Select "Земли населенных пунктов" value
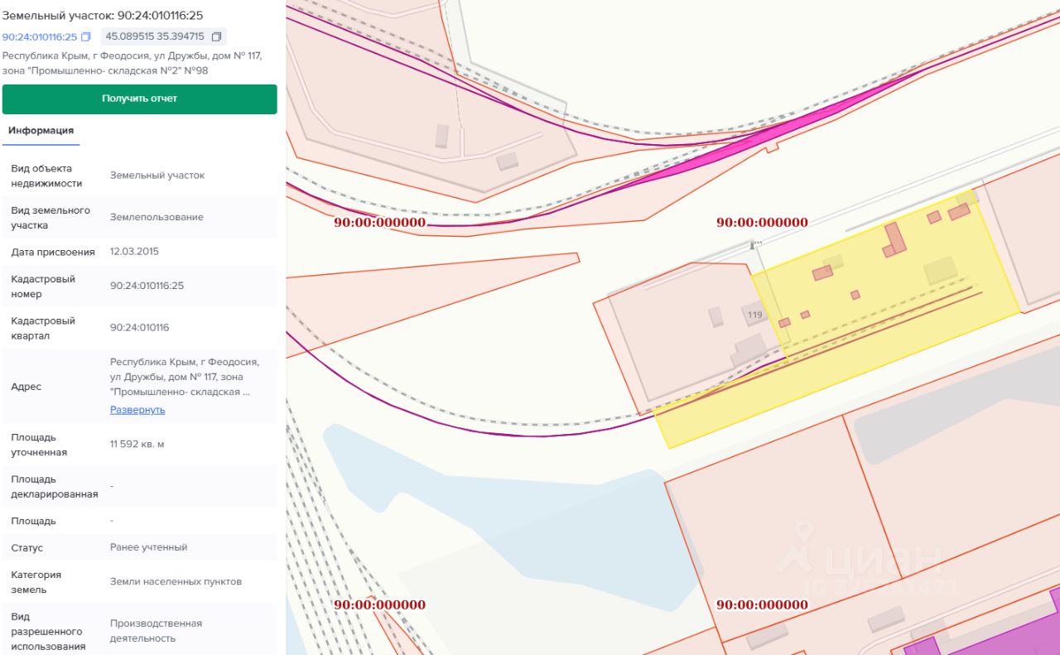1060x655 pixels. (176, 581)
